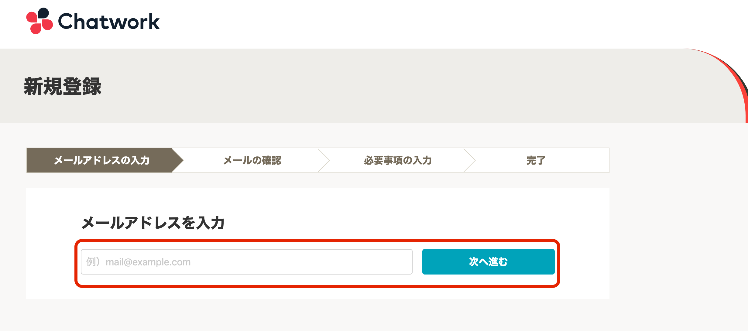748x331 pixels.
Task: Click the chevron after 必要事項の入力
Action: tap(470, 160)
